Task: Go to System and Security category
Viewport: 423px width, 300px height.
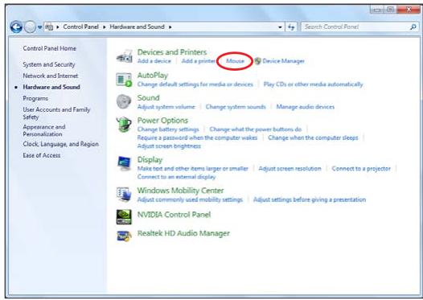Action: point(49,64)
